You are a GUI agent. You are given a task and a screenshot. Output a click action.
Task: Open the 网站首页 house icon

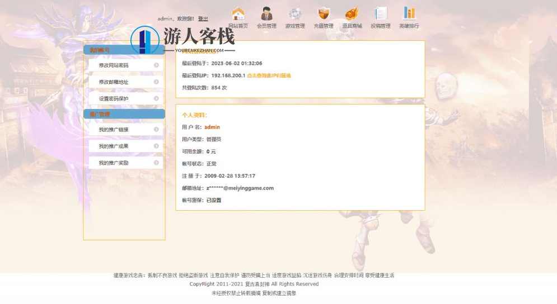[238, 14]
